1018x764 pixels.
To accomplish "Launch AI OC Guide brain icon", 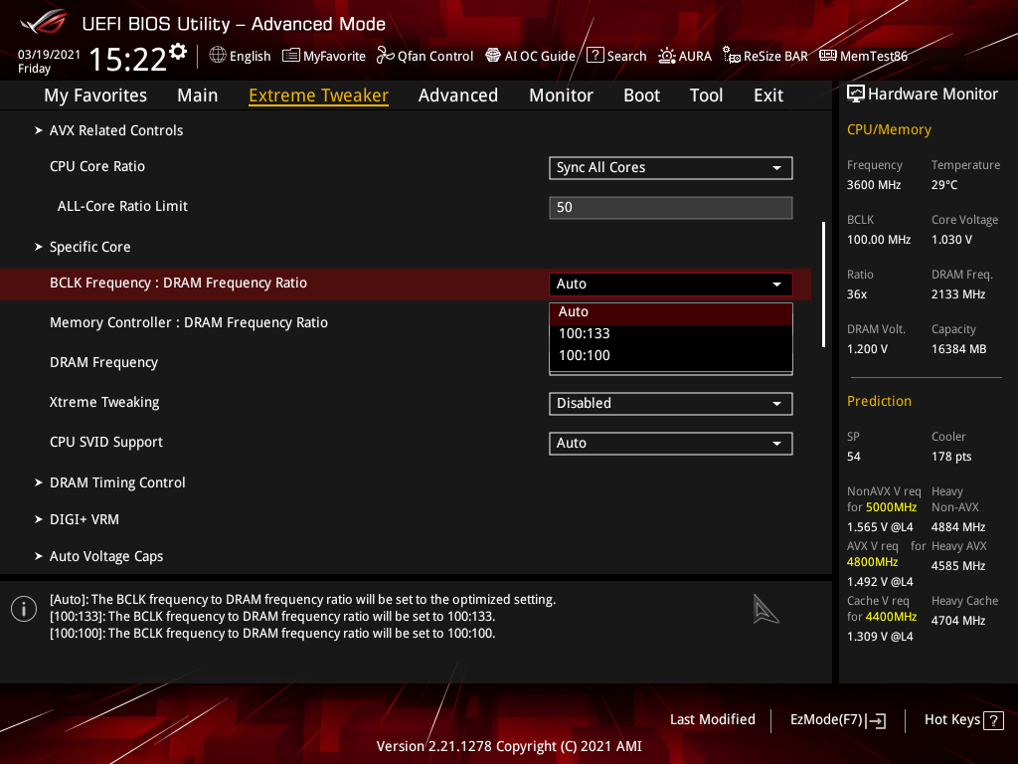I will [x=493, y=56].
